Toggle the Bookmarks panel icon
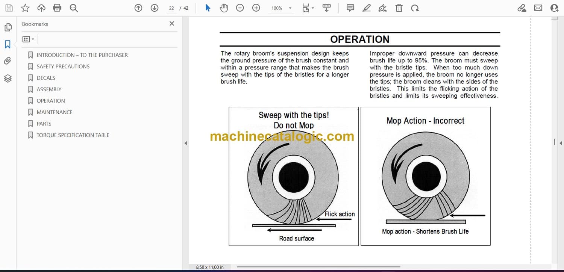Screen dimensions: 564x272 8,44
